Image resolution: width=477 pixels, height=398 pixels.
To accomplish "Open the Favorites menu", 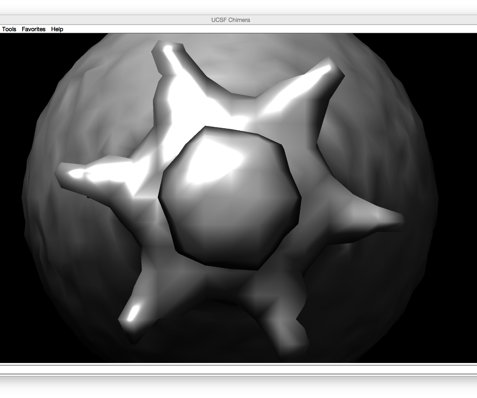I will click(34, 29).
